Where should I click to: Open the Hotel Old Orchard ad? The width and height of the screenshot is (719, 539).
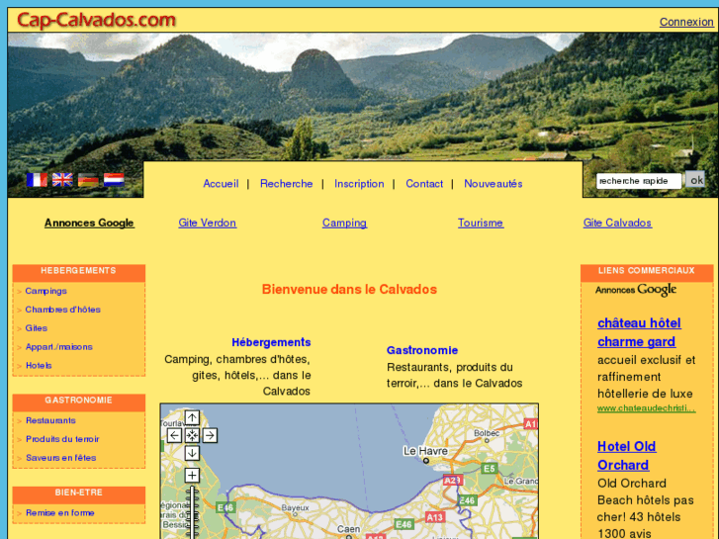[626, 456]
